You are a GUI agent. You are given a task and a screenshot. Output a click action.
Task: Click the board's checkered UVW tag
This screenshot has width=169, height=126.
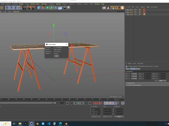tap(140, 14)
